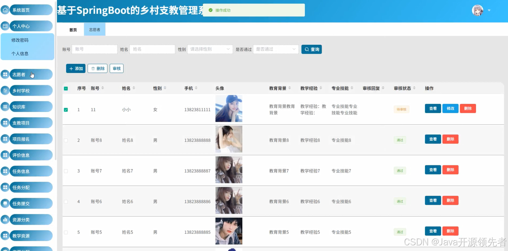Screen dimensions: 508x251
Task: Click the 添加 button
Action: pos(76,69)
